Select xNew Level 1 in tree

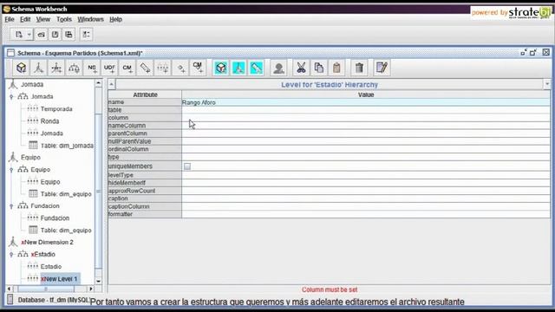pos(59,279)
